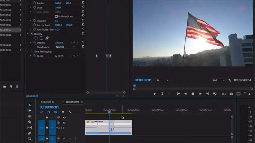Click the New Item icon in the Project panel
Screen dimensions: 255x143
click(x=11, y=87)
